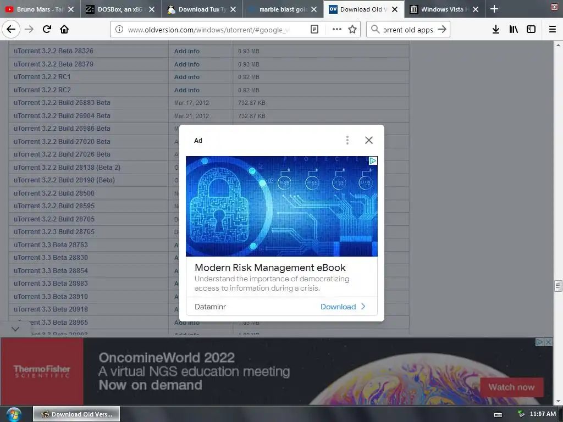Click the search magnifier icon

[x=375, y=30]
